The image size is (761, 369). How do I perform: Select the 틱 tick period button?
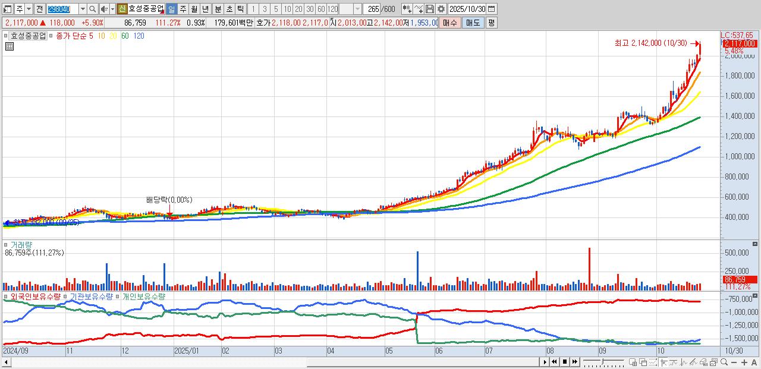[x=240, y=9]
